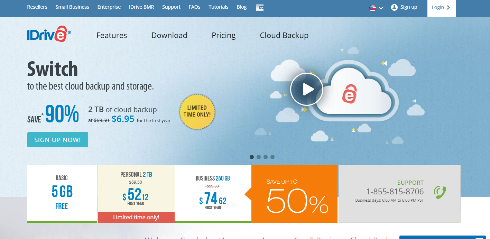Open the Pricing page tab

coord(223,35)
